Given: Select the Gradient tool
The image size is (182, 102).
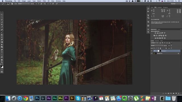Looking at the screenshot, I should tap(2, 42).
